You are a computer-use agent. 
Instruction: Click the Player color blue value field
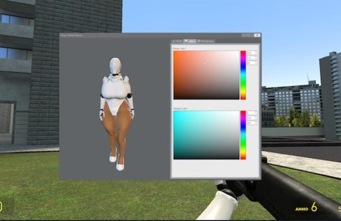pyautogui.click(x=252, y=63)
